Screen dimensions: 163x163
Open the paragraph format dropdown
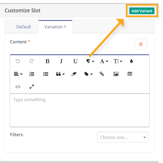coord(90,61)
